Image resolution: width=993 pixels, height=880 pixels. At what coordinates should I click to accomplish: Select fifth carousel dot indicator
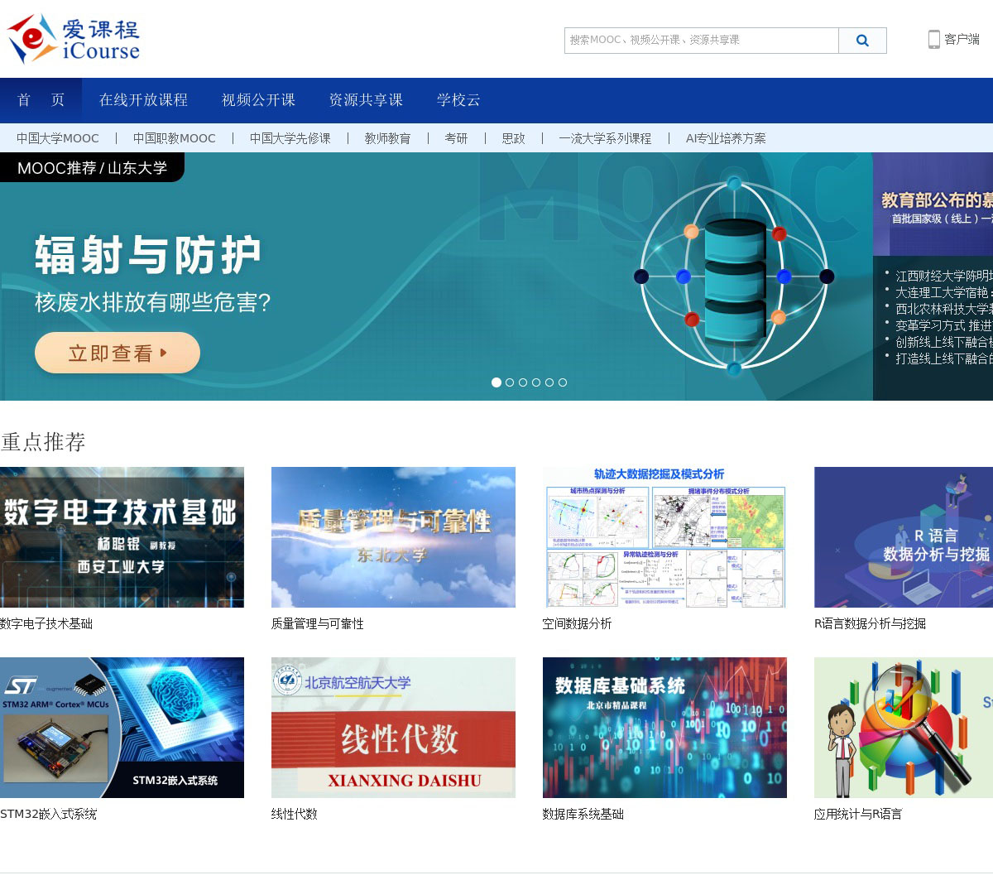pos(549,382)
